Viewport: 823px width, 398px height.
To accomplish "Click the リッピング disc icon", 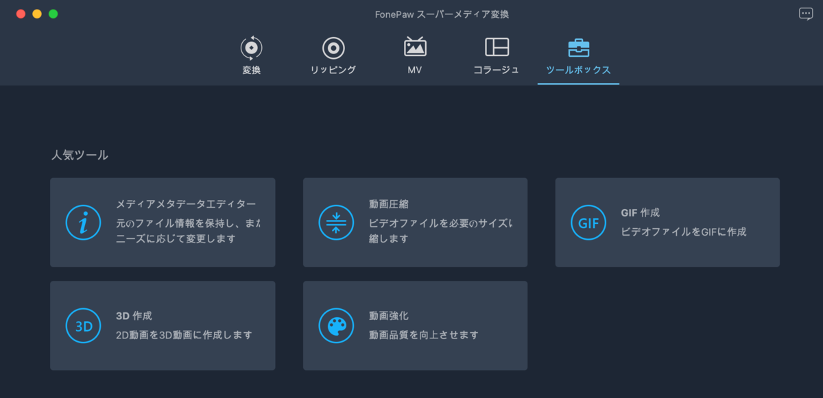I will [333, 48].
